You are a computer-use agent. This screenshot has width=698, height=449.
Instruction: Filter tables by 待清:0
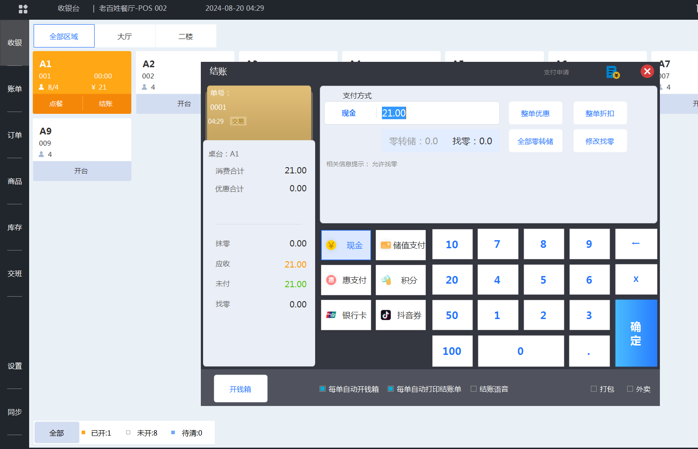[187, 433]
